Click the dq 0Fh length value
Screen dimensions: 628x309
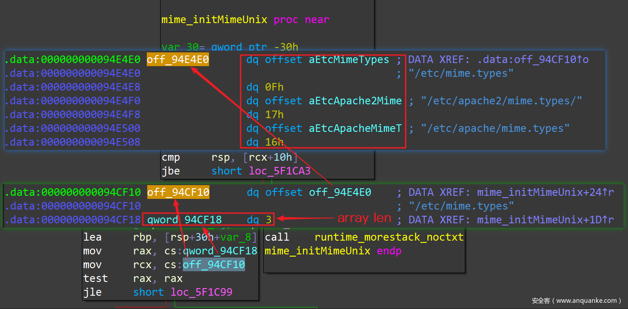[274, 87]
